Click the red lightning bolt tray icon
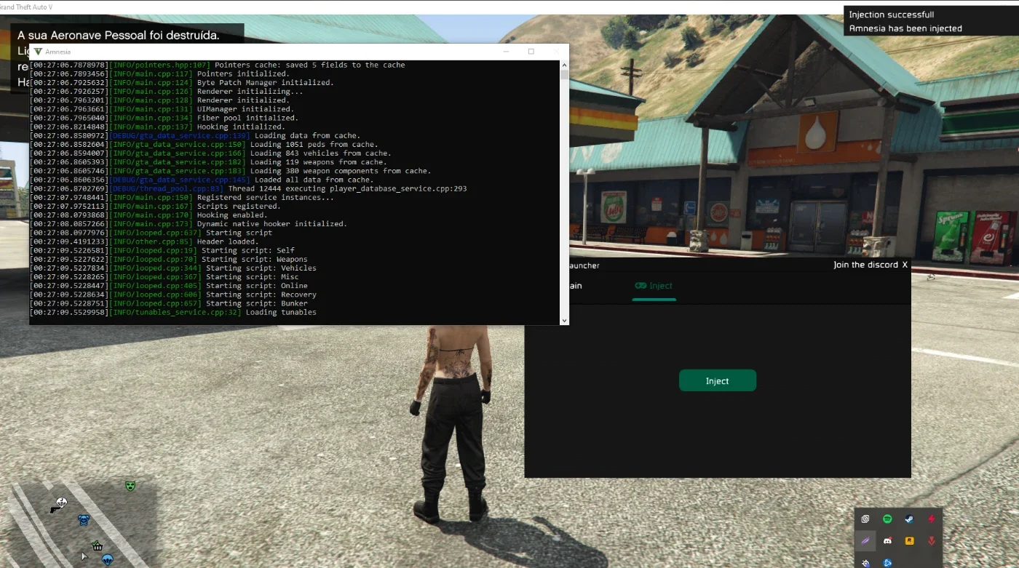Image resolution: width=1019 pixels, height=568 pixels. (931, 519)
